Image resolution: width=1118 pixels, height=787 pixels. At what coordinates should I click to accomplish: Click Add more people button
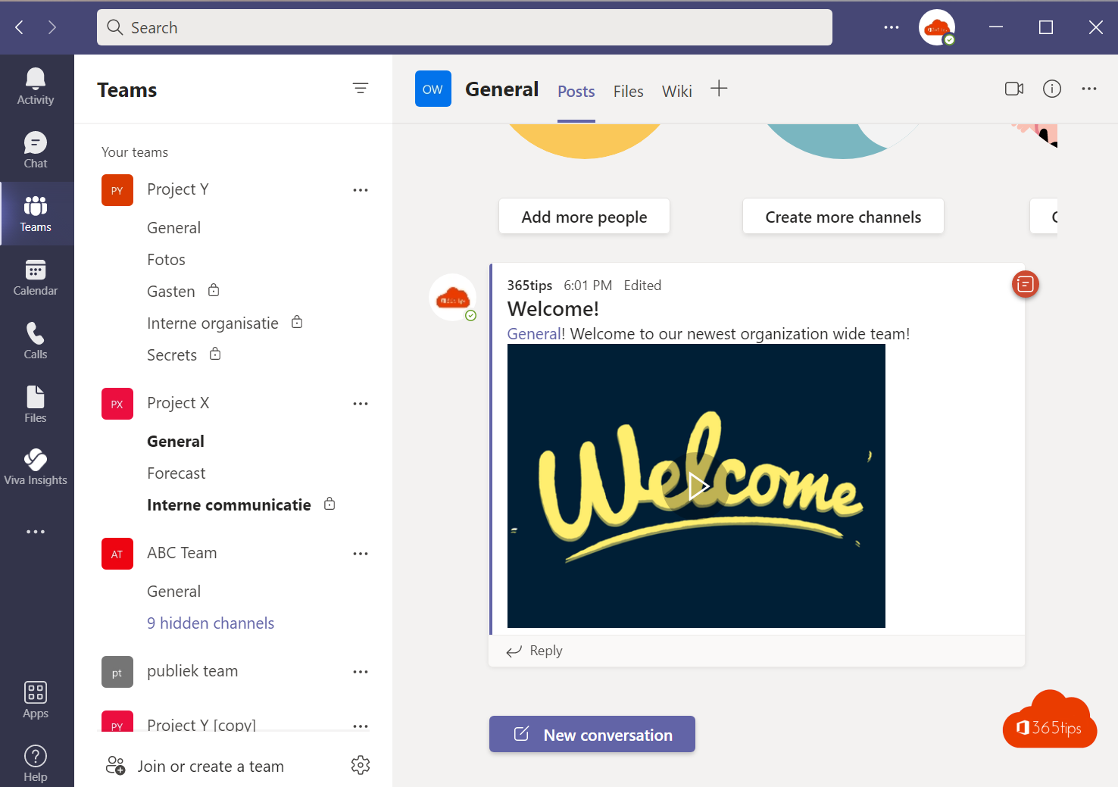(x=584, y=217)
